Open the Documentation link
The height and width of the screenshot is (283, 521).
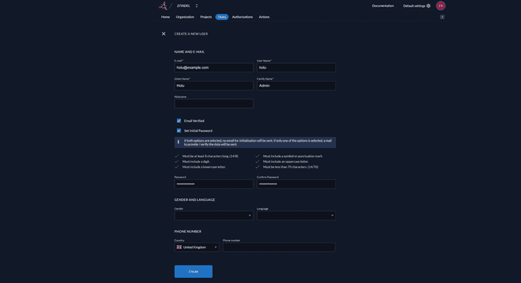click(383, 6)
